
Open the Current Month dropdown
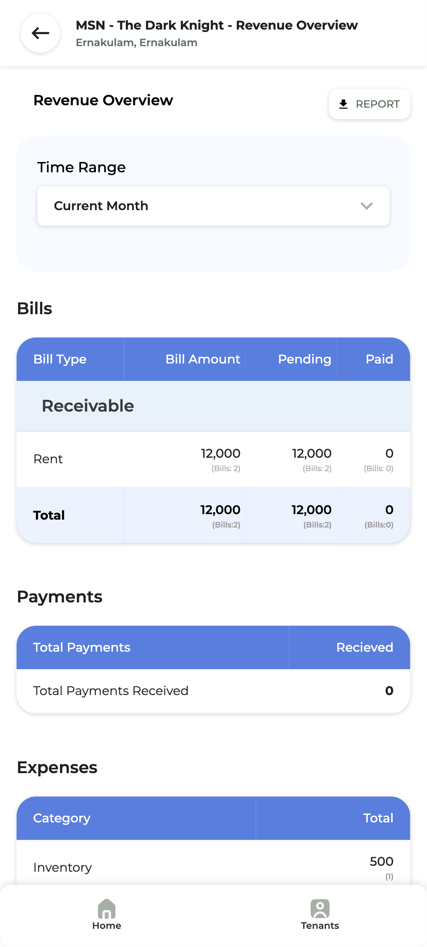coord(213,206)
